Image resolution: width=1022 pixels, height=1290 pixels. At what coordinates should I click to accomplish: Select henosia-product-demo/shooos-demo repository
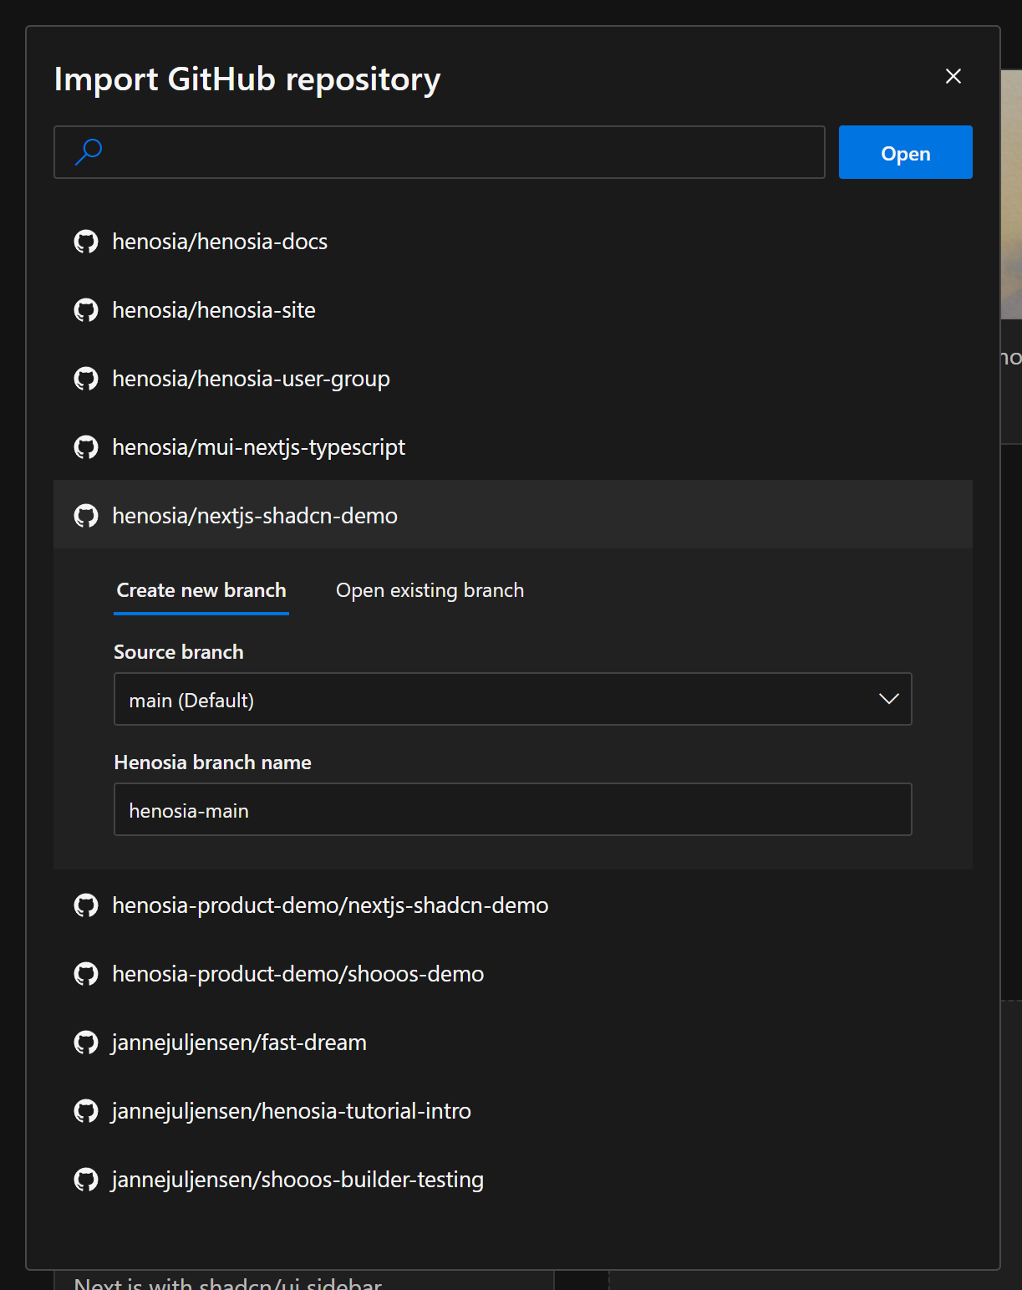pyautogui.click(x=513, y=974)
